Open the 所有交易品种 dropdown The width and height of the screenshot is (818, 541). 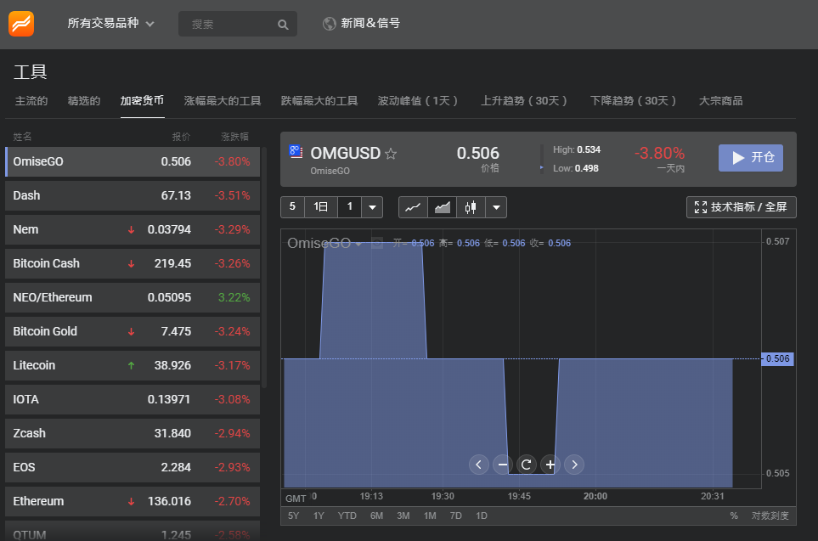(110, 24)
